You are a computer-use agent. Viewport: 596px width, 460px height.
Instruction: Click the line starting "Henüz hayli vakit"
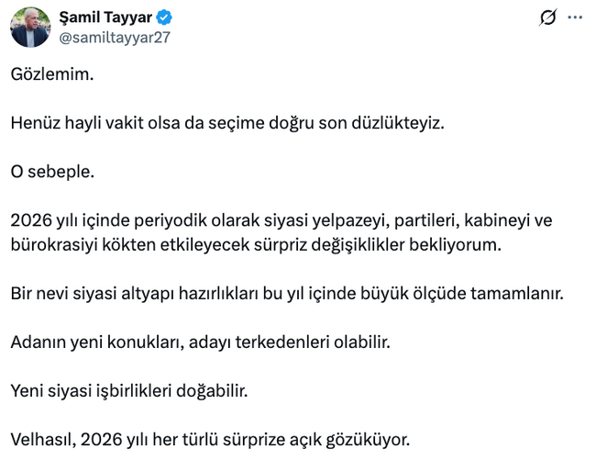coord(227,123)
